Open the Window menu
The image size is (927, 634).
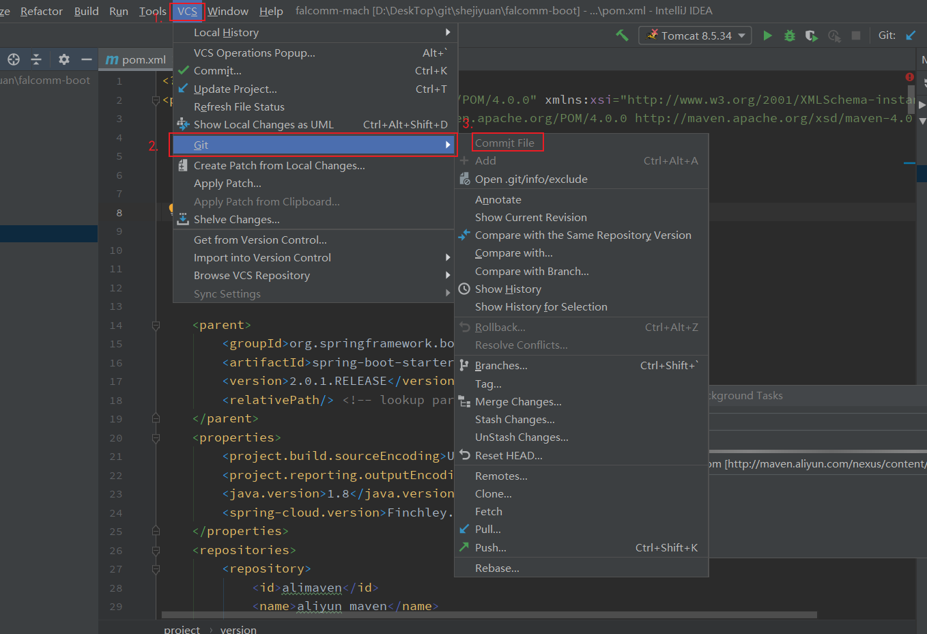pyautogui.click(x=227, y=11)
